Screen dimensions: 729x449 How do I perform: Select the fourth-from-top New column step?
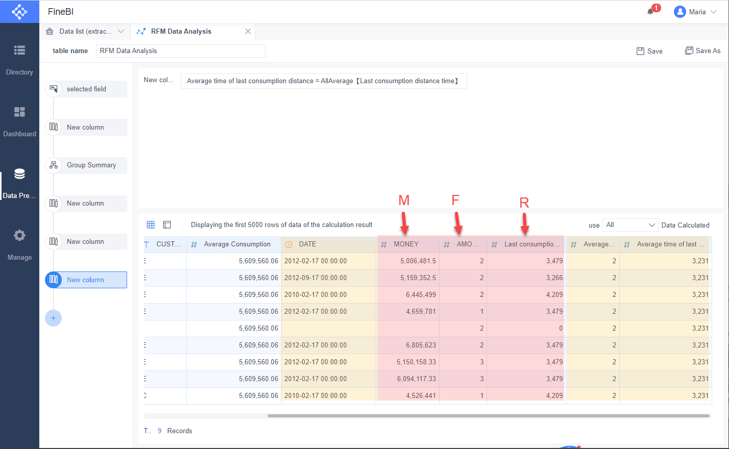[86, 241]
